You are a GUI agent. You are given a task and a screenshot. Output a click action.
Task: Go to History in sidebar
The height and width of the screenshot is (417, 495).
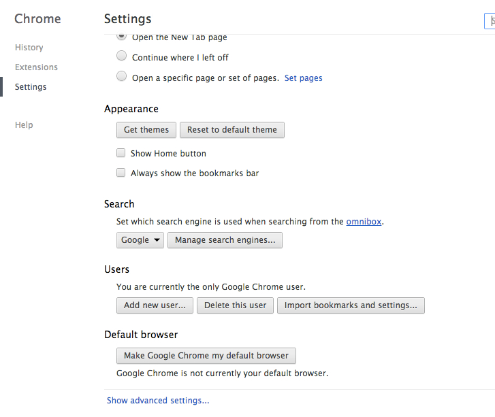[29, 48]
